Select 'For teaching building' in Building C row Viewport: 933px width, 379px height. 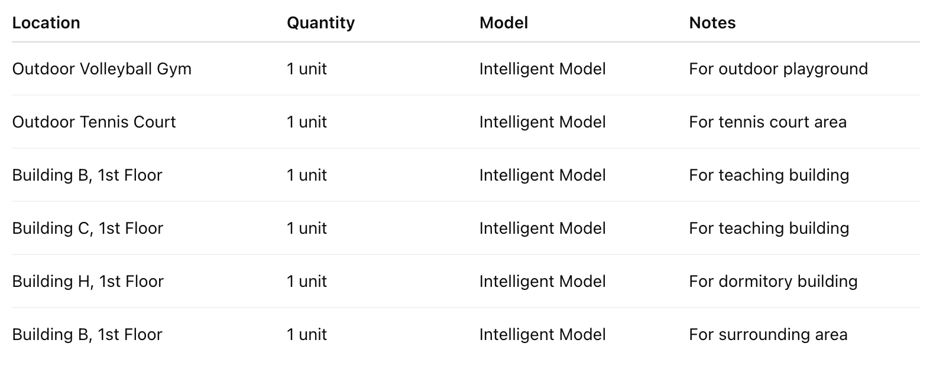coord(769,228)
